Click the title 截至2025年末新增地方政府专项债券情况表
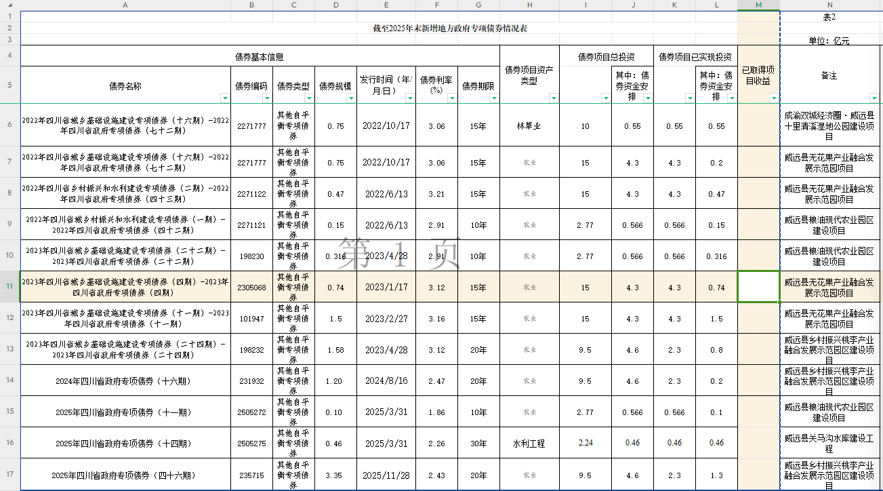The width and height of the screenshot is (883, 491). pyautogui.click(x=450, y=28)
